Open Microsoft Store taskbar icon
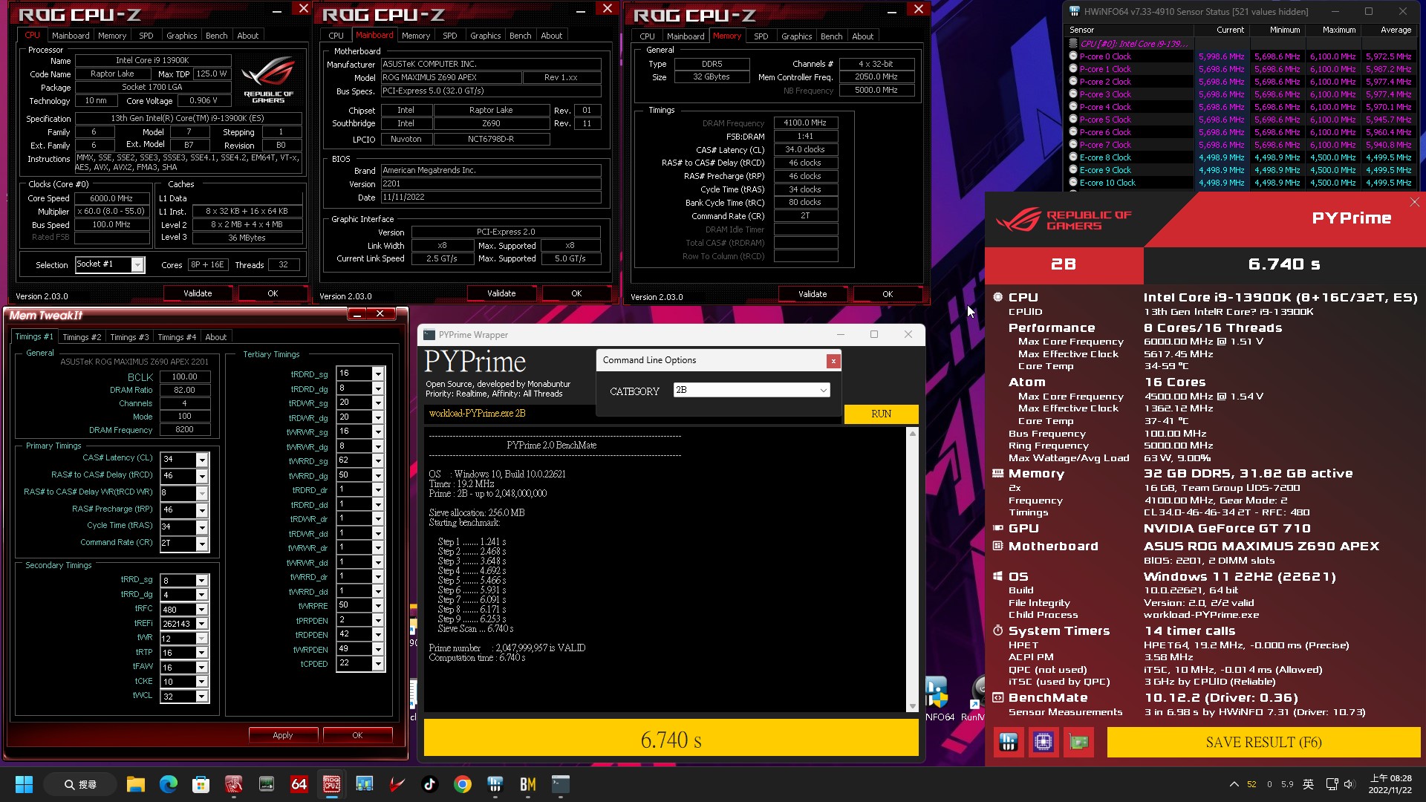The image size is (1426, 802). (x=201, y=784)
